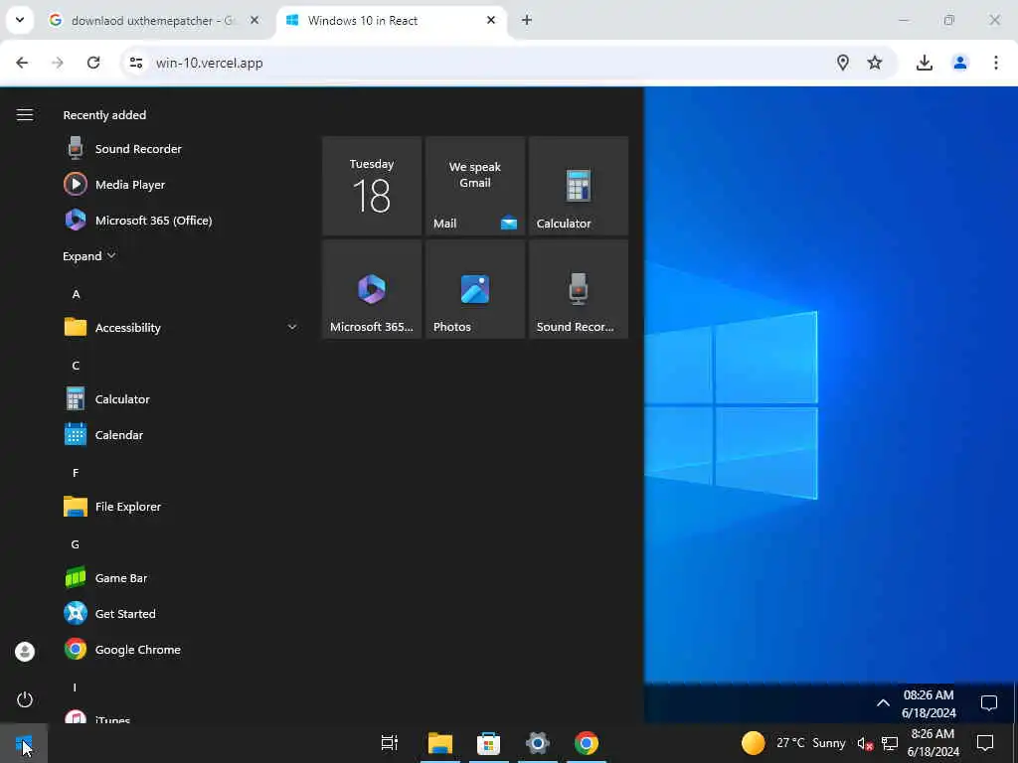The image size is (1018, 763).
Task: Open the Photos tile
Action: click(x=475, y=289)
